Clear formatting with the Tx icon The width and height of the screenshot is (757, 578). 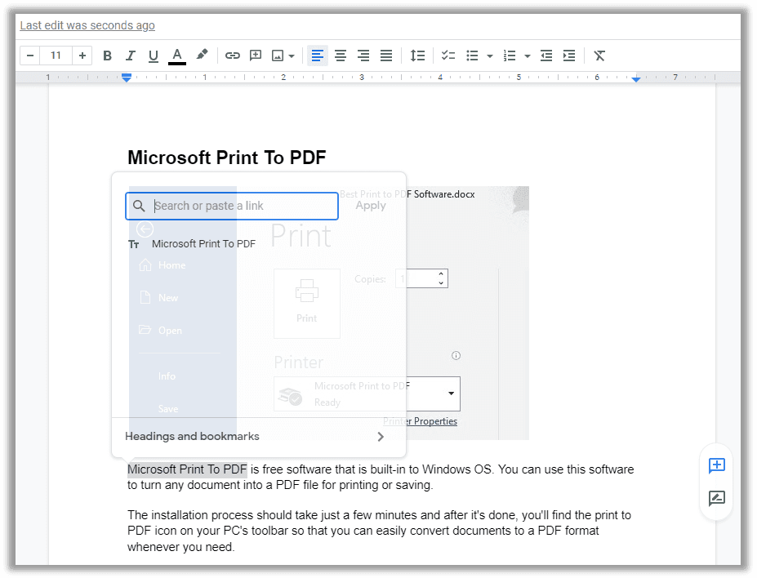pos(599,55)
